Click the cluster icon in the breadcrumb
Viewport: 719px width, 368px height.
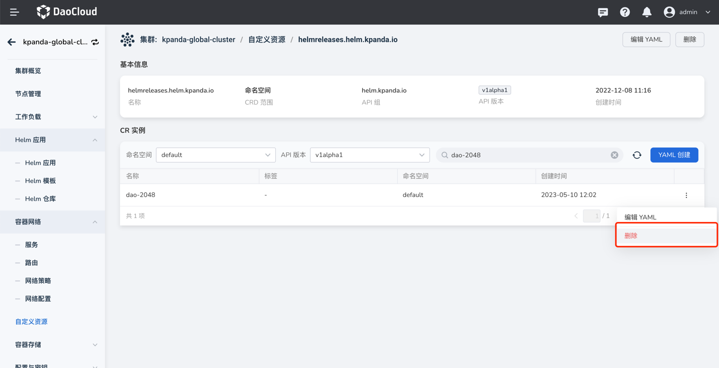tap(127, 39)
